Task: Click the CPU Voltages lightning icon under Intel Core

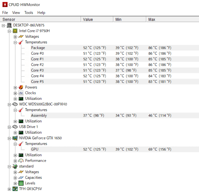Action: coord(21,37)
